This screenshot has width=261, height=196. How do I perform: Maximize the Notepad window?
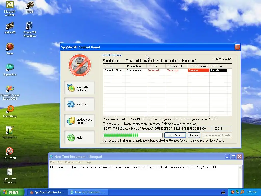(x=233, y=156)
